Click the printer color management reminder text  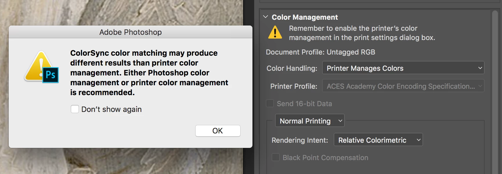click(362, 33)
